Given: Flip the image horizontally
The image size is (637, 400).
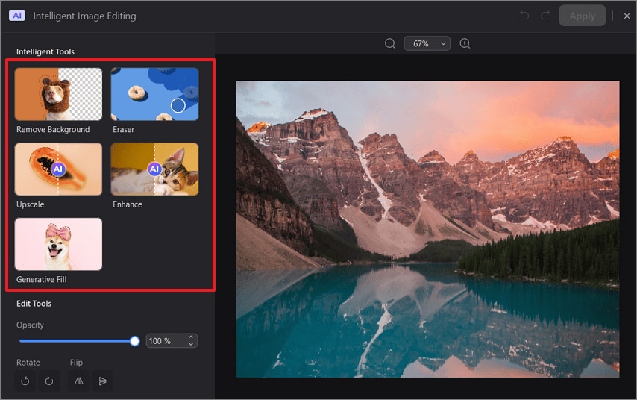Looking at the screenshot, I should coord(79,381).
